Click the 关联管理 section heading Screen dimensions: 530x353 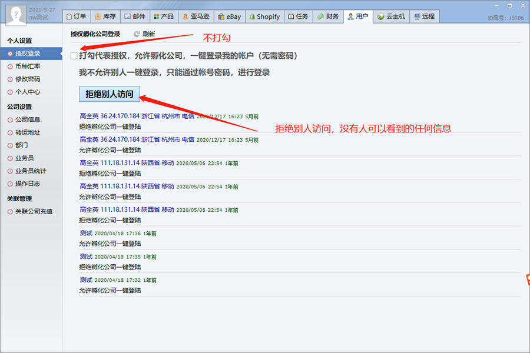pos(19,199)
